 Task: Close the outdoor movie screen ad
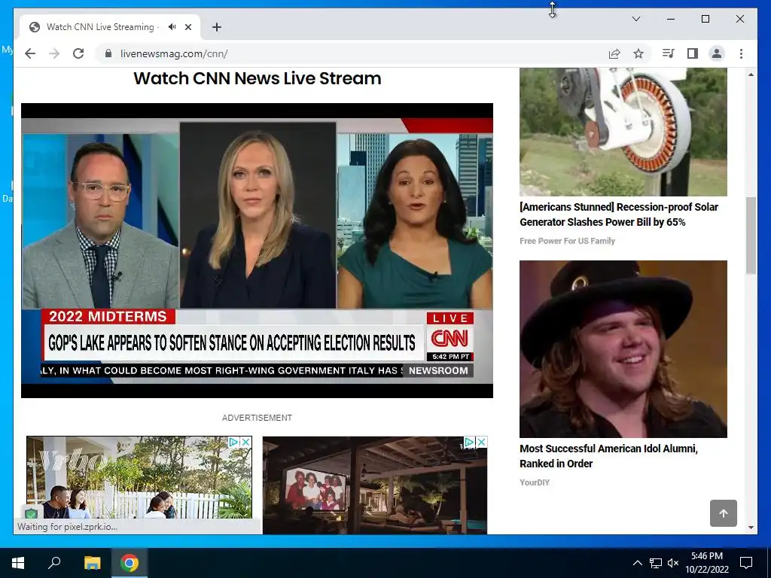[481, 442]
